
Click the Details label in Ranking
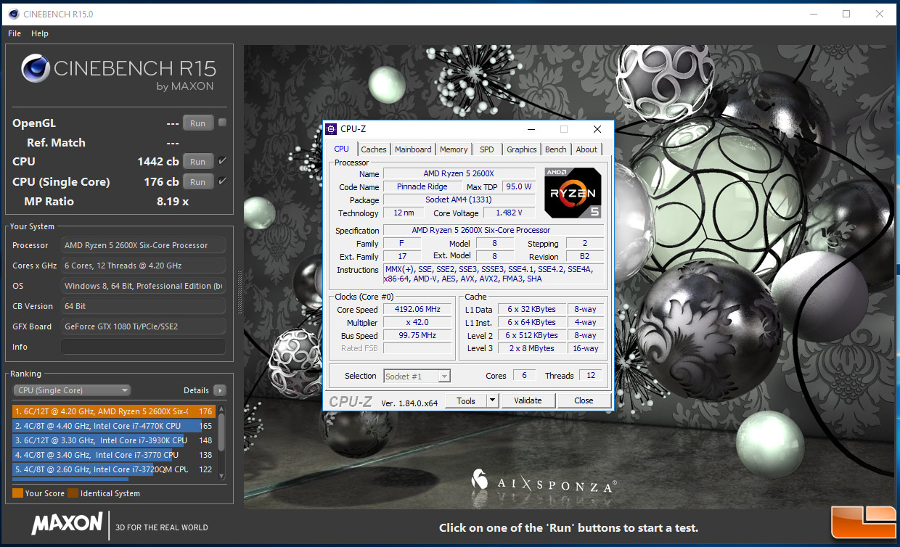click(196, 390)
